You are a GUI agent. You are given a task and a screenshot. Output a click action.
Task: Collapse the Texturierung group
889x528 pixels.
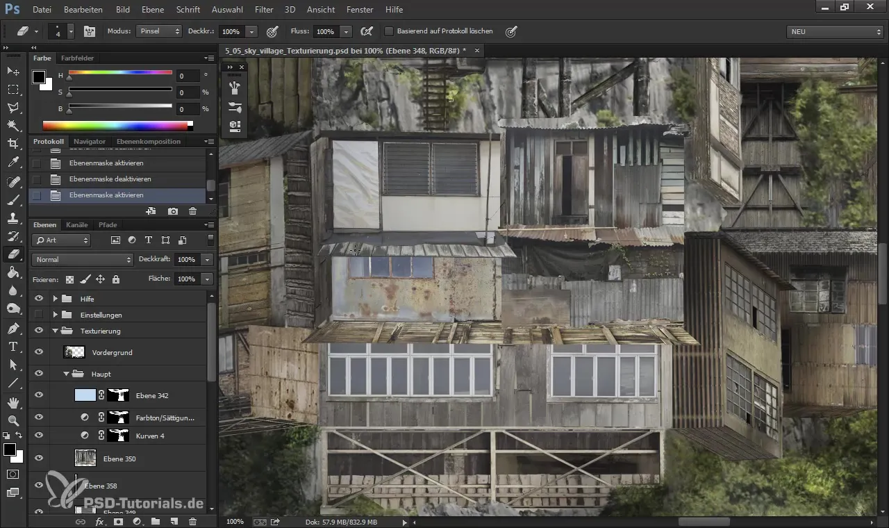tap(55, 331)
